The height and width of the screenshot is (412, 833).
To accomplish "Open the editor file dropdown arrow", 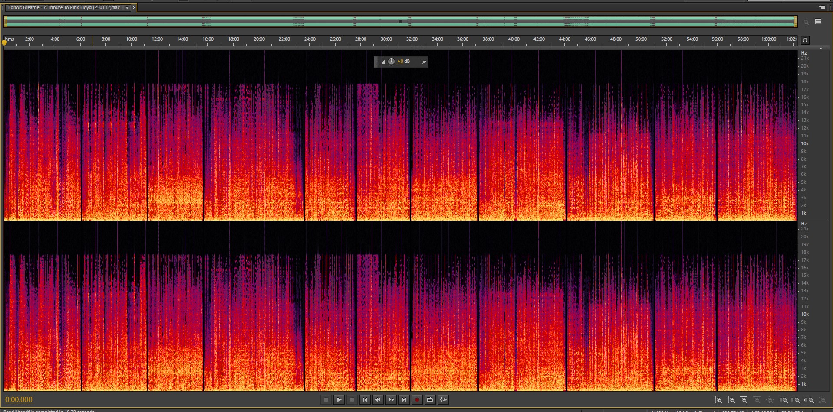I will point(127,8).
